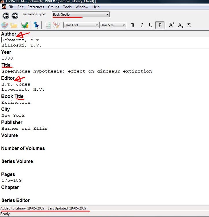Screen dimensions: 209x217
Task: Open the Edit menu
Action: 21,7
